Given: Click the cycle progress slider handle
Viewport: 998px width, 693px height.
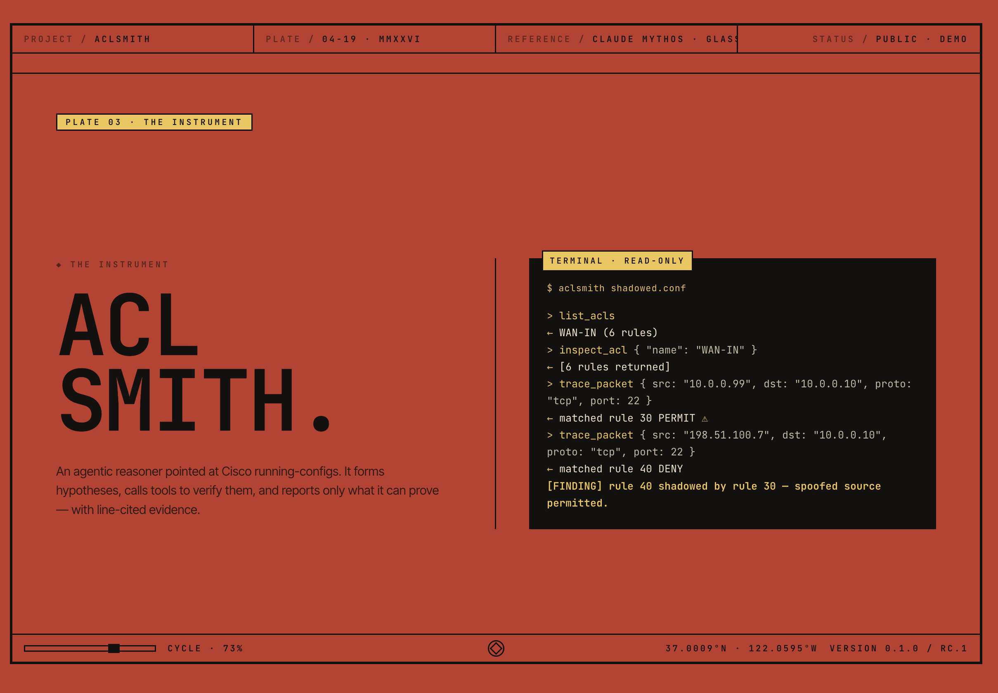Looking at the screenshot, I should point(114,648).
